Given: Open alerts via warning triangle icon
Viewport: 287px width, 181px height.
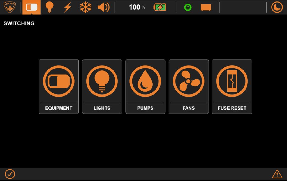Looking at the screenshot, I should 277,174.
